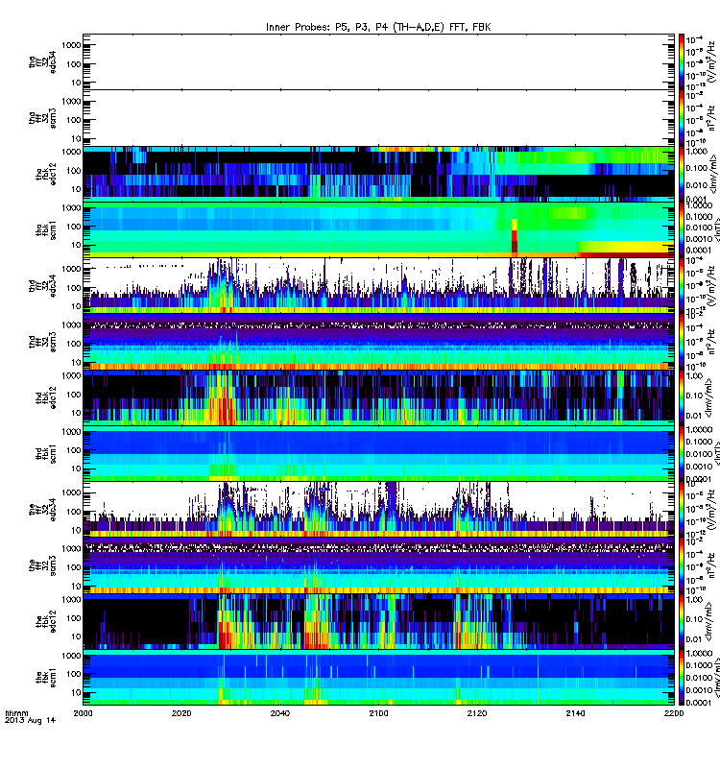Select the "tha fff 32 edc34" panel label

pos(42,62)
